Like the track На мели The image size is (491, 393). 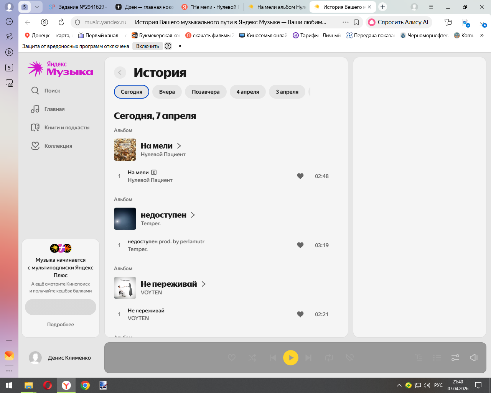coord(300,176)
